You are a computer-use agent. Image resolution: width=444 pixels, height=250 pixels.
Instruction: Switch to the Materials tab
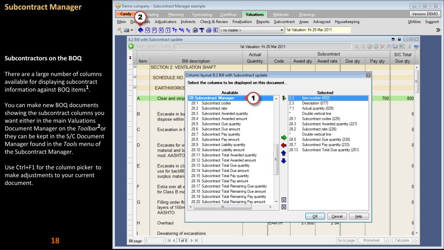tap(281, 14)
